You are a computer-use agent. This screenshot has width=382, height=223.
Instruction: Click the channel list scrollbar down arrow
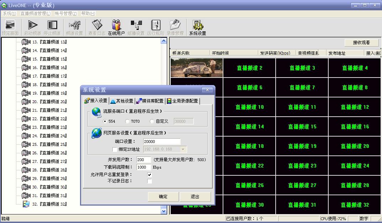pos(164,211)
